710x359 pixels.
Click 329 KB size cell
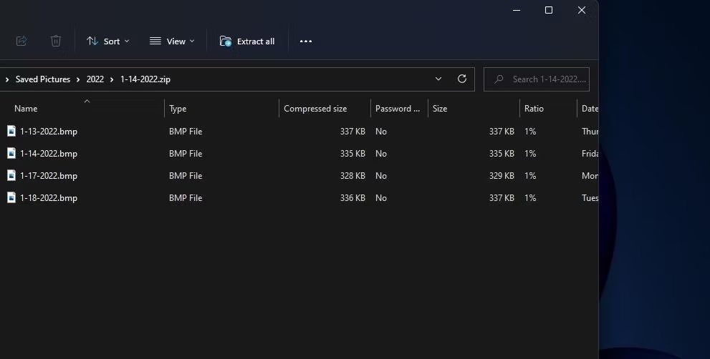pyautogui.click(x=502, y=175)
